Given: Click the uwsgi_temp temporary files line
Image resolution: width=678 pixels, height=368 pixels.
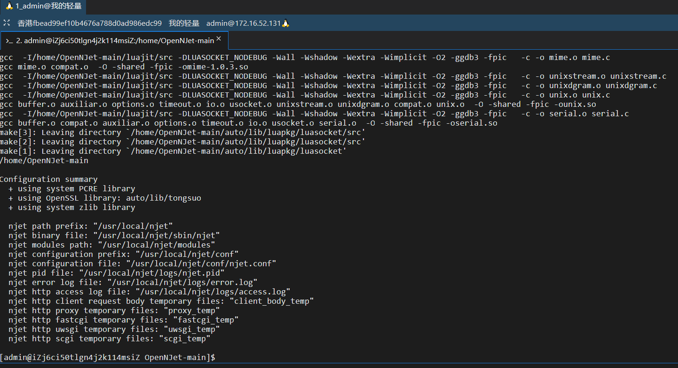Looking at the screenshot, I should 114,329.
